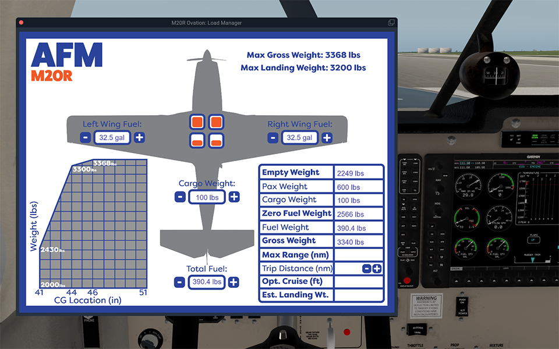
Task: Toggle the rear right passenger seat
Action: (x=216, y=141)
